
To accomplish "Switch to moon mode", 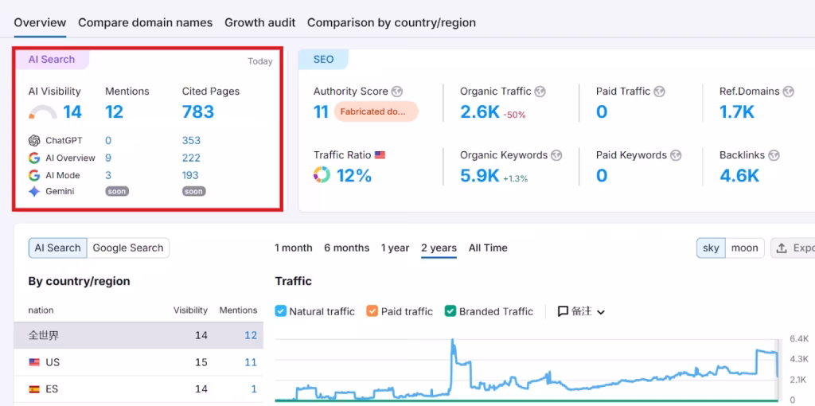I will [x=745, y=248].
